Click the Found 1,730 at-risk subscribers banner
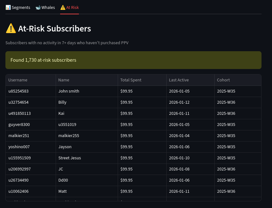Screen dimensions: 272x208 (x=133, y=60)
